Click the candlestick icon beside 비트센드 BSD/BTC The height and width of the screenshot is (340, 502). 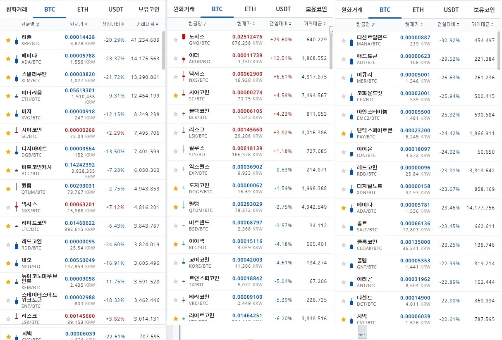click(x=184, y=226)
